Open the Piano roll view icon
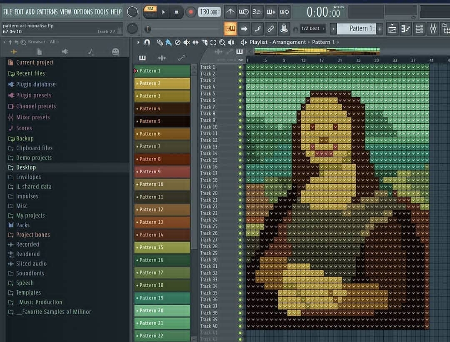Viewport: 450px width, 342px height. point(405,29)
